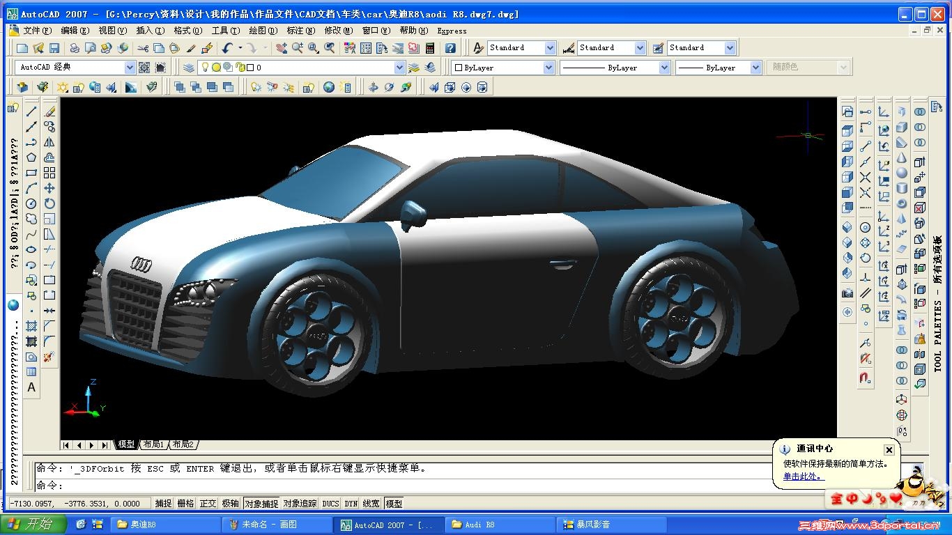Toggle the 极轴 polar tracking button

point(231,504)
